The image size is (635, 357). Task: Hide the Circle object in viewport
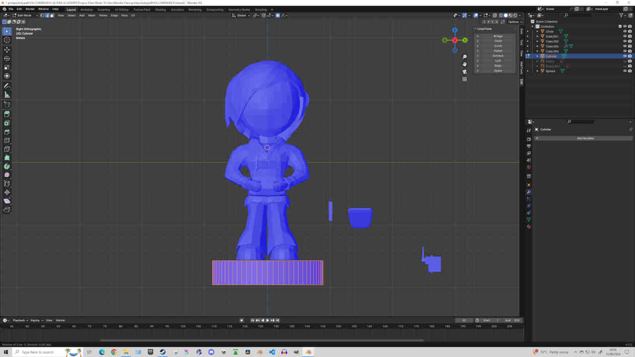coord(625,31)
